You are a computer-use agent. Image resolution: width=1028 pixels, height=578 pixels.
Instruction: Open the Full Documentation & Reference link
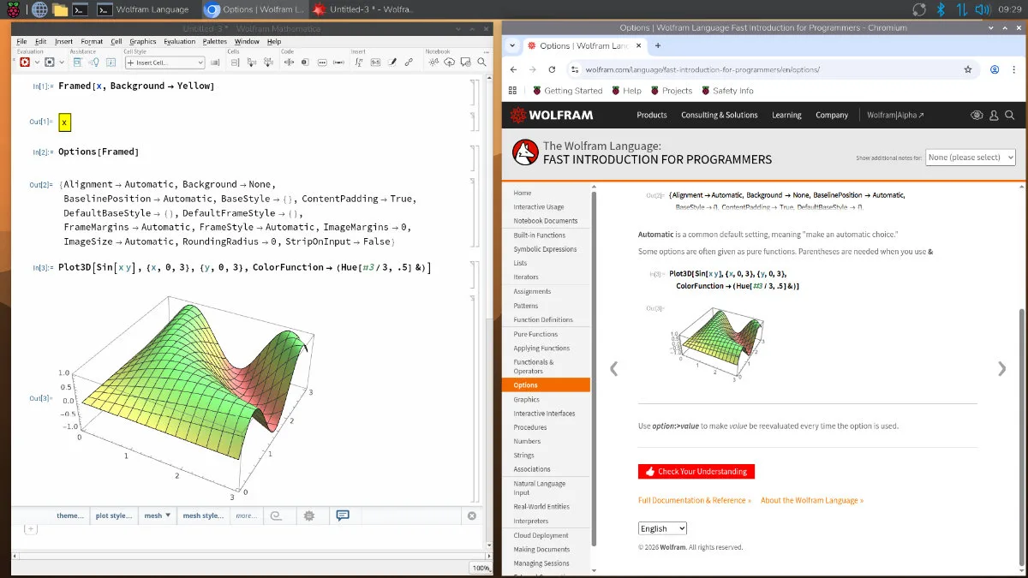tap(694, 500)
